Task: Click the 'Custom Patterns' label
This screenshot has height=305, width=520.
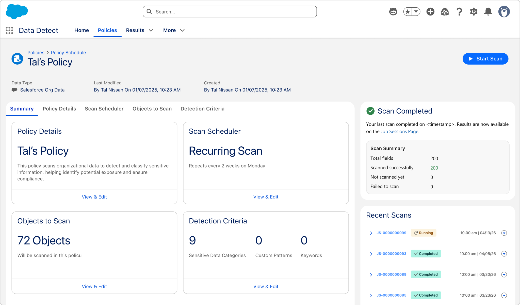Action: [x=274, y=255]
